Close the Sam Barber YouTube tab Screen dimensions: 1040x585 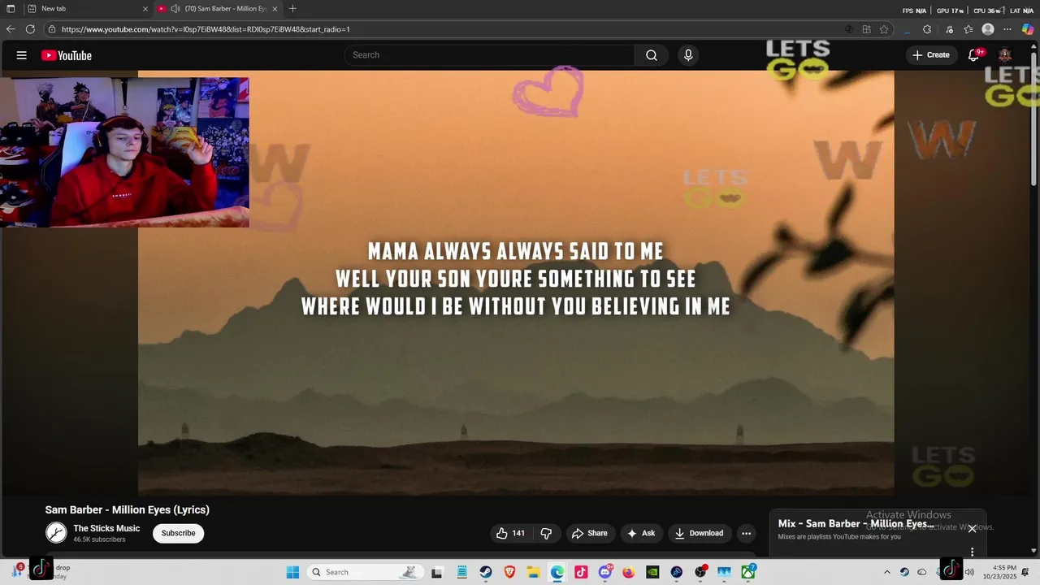275,9
